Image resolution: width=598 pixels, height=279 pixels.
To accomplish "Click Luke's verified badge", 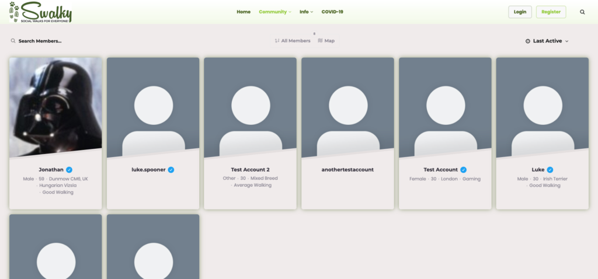I will [x=550, y=170].
